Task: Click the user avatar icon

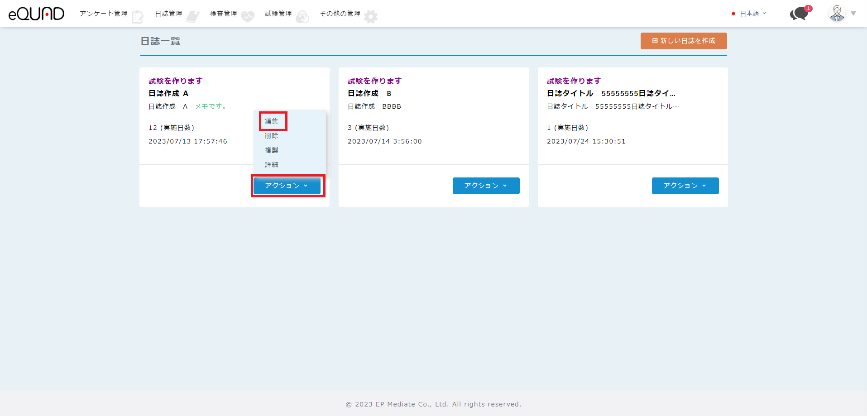Action: click(x=837, y=13)
